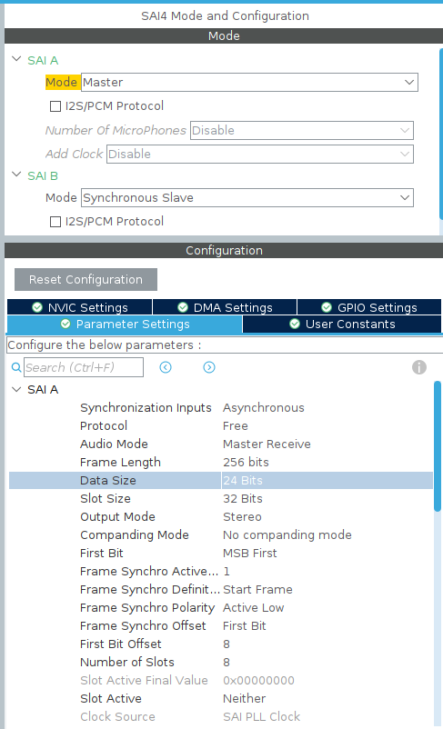
Task: Open the User Constants tab
Action: (341, 325)
